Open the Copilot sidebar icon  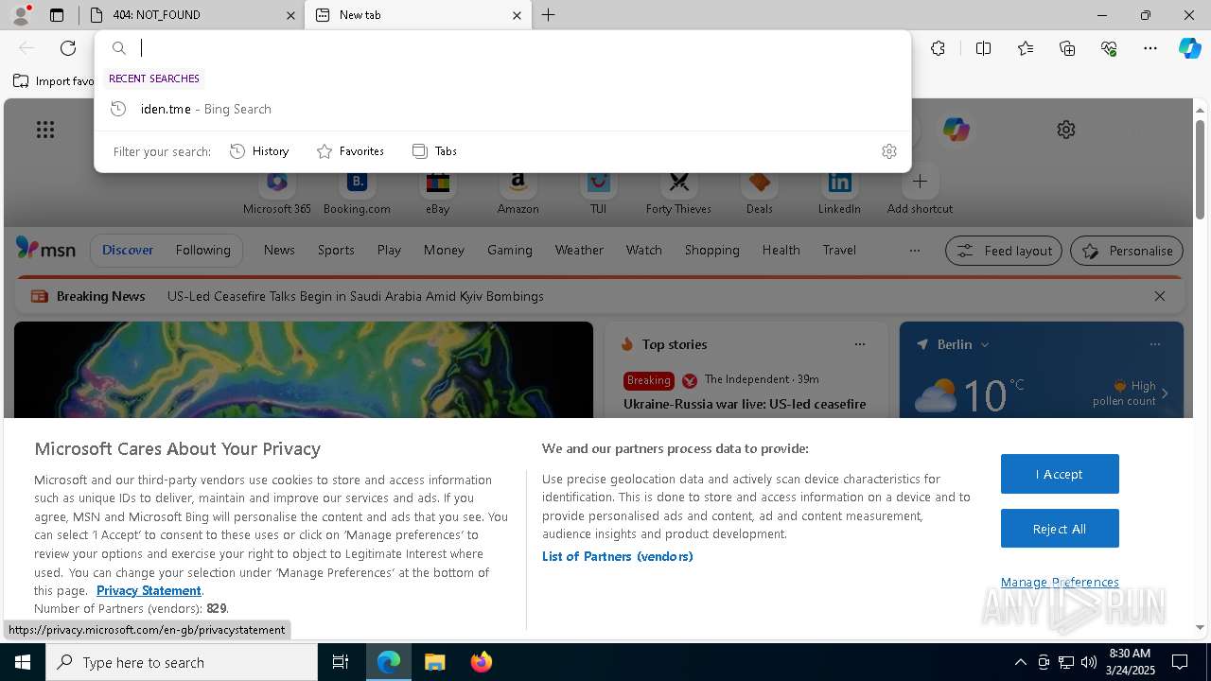coord(1189,48)
